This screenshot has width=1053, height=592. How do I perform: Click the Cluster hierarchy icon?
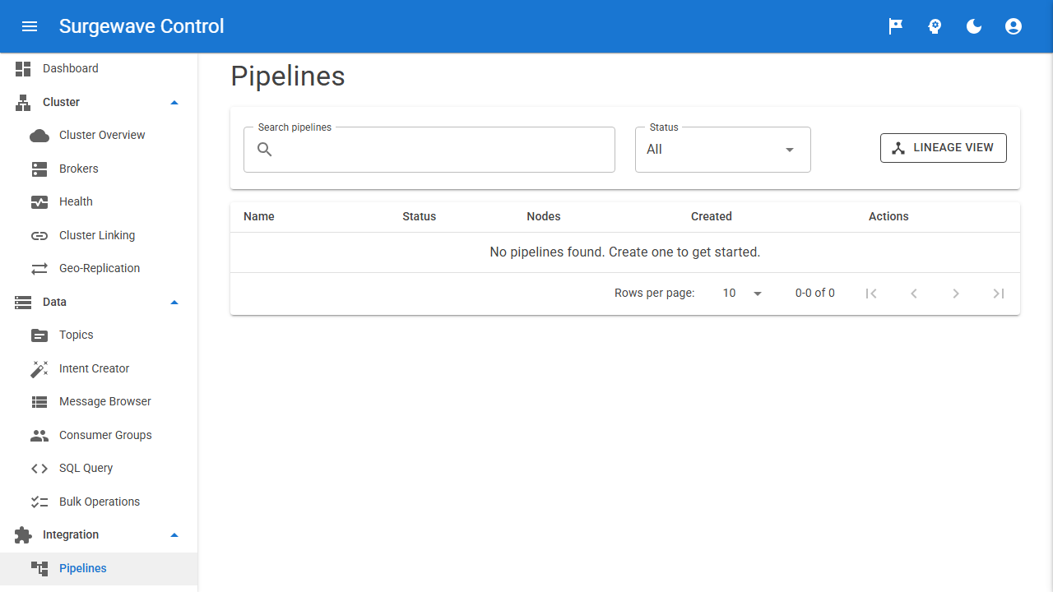[x=23, y=103]
